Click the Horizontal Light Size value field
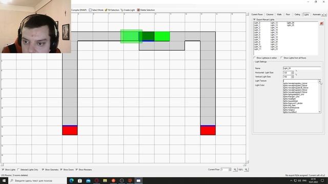This screenshot has width=328, height=184. click(x=287, y=73)
